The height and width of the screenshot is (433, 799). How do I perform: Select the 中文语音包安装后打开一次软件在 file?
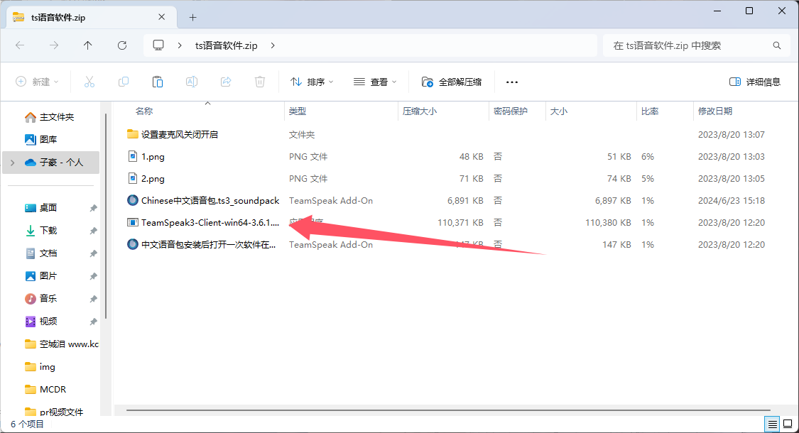pos(201,244)
